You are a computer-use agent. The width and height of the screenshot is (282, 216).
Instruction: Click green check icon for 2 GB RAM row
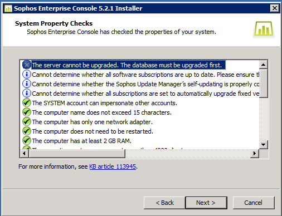[27, 141]
